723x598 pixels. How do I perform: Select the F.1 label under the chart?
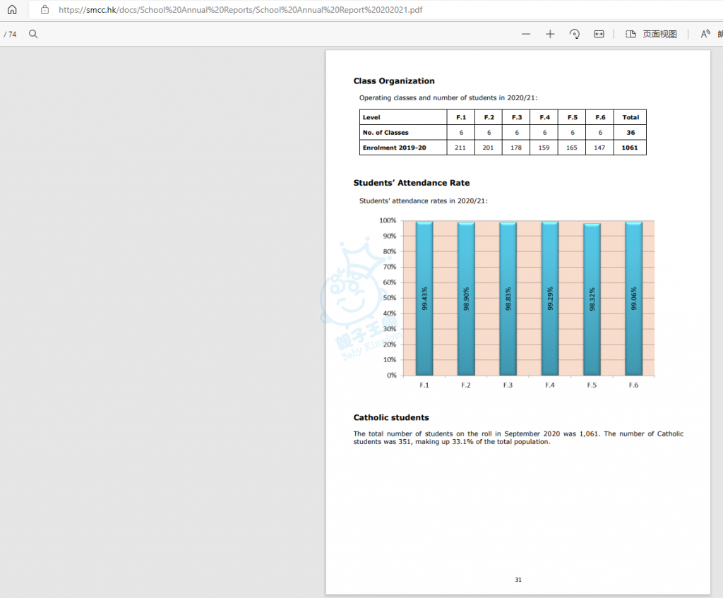coord(424,385)
